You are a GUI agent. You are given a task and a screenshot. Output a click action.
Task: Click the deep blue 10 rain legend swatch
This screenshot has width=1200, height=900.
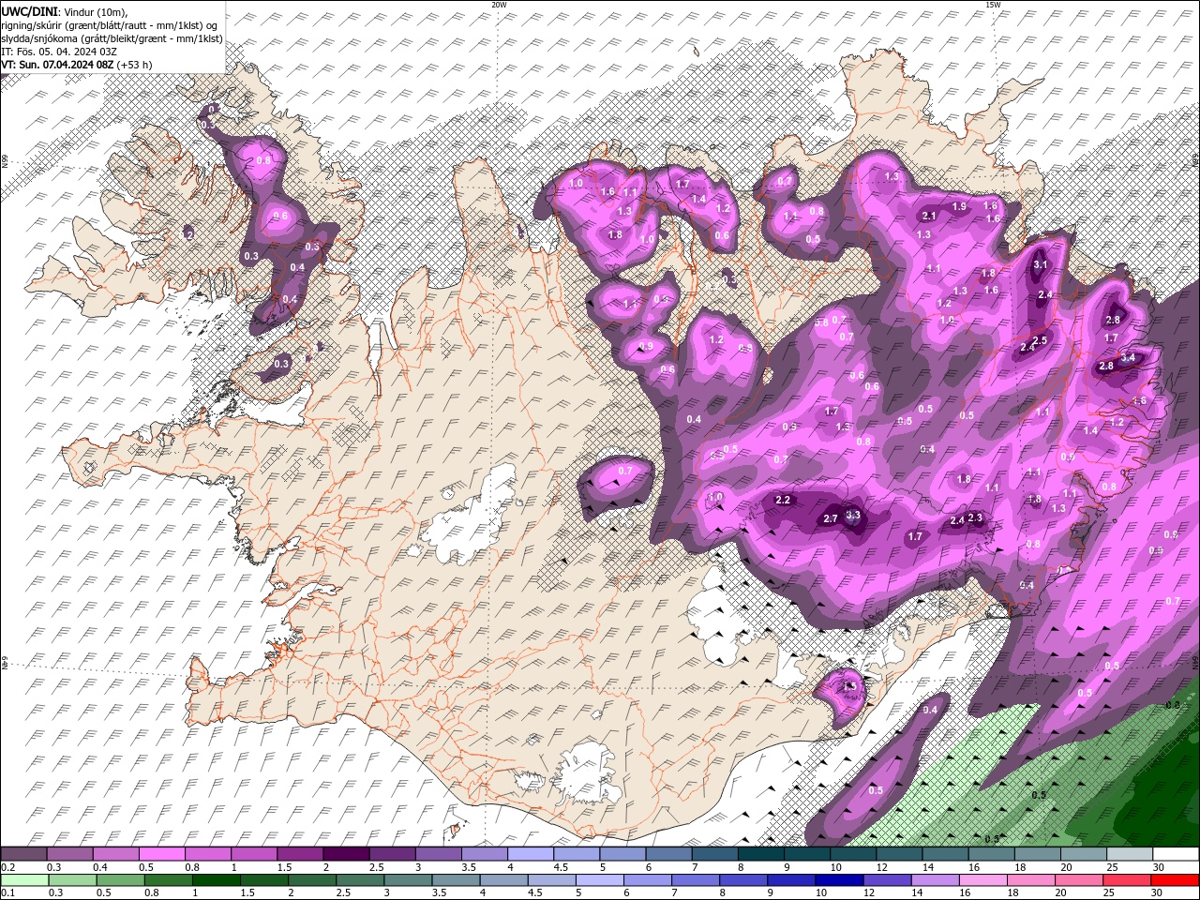tap(838, 880)
